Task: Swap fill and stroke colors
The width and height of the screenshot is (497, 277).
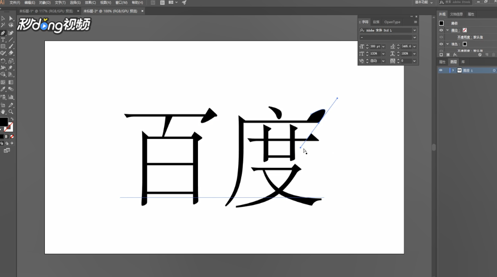Action: pyautogui.click(x=12, y=119)
